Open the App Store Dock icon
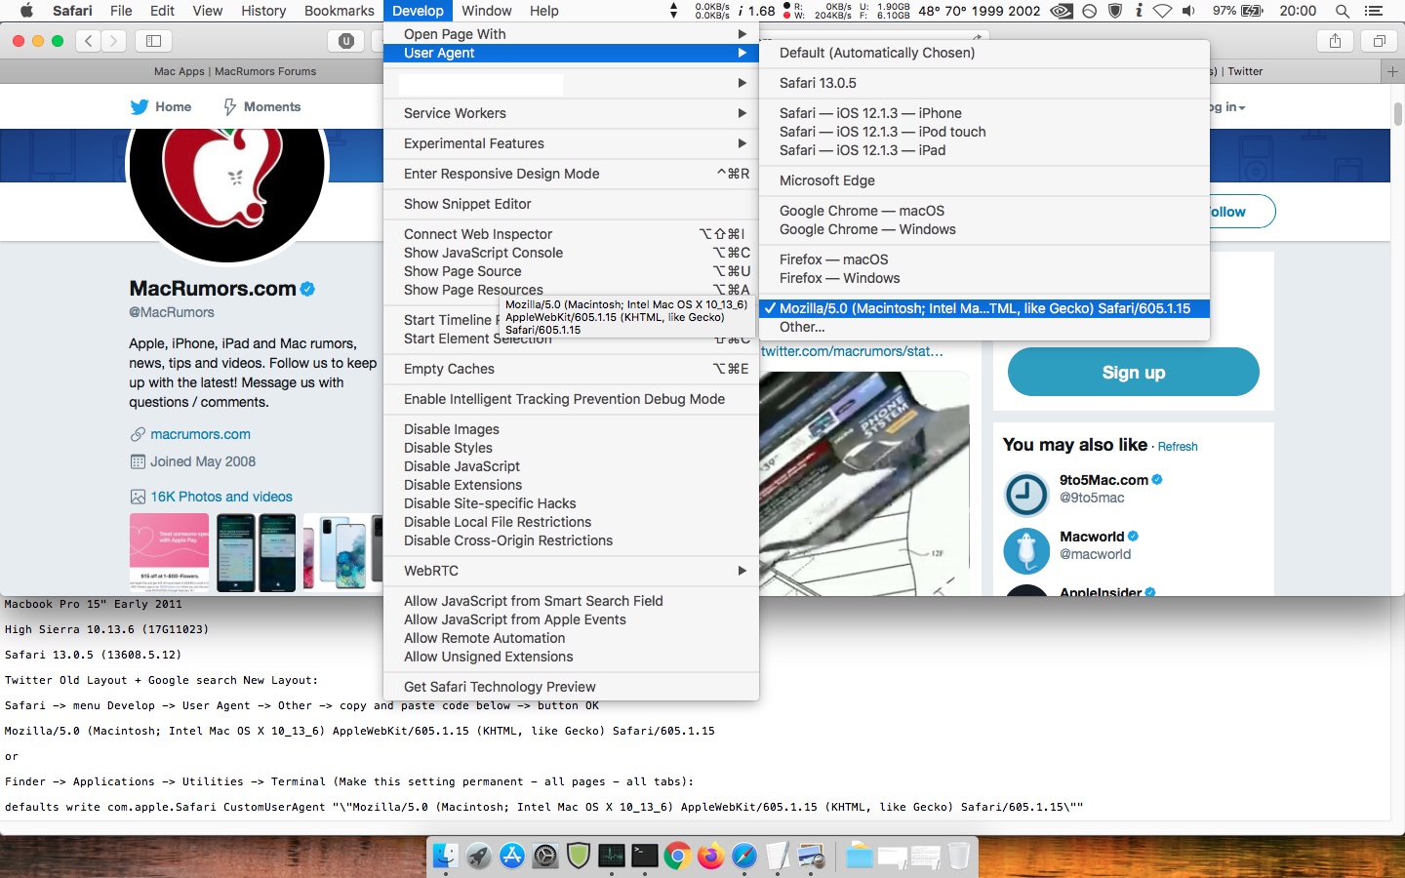 (x=512, y=857)
